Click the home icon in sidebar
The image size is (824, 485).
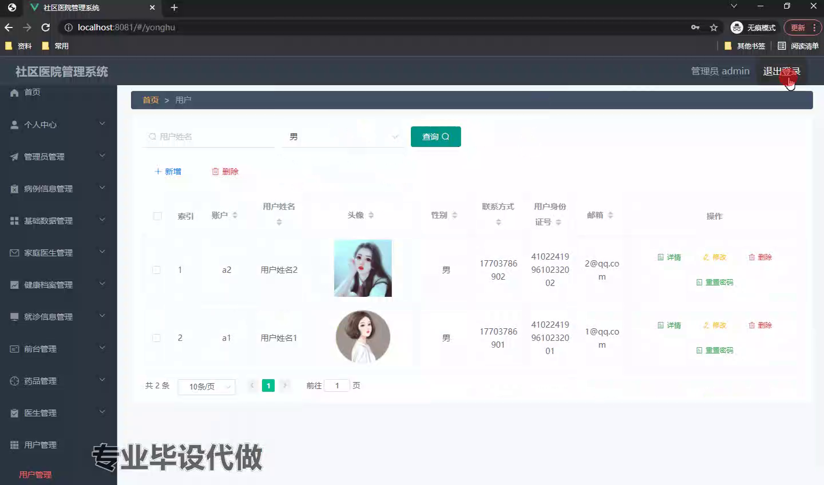pos(14,92)
